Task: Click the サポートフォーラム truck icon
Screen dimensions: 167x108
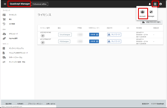Action: (4, 57)
